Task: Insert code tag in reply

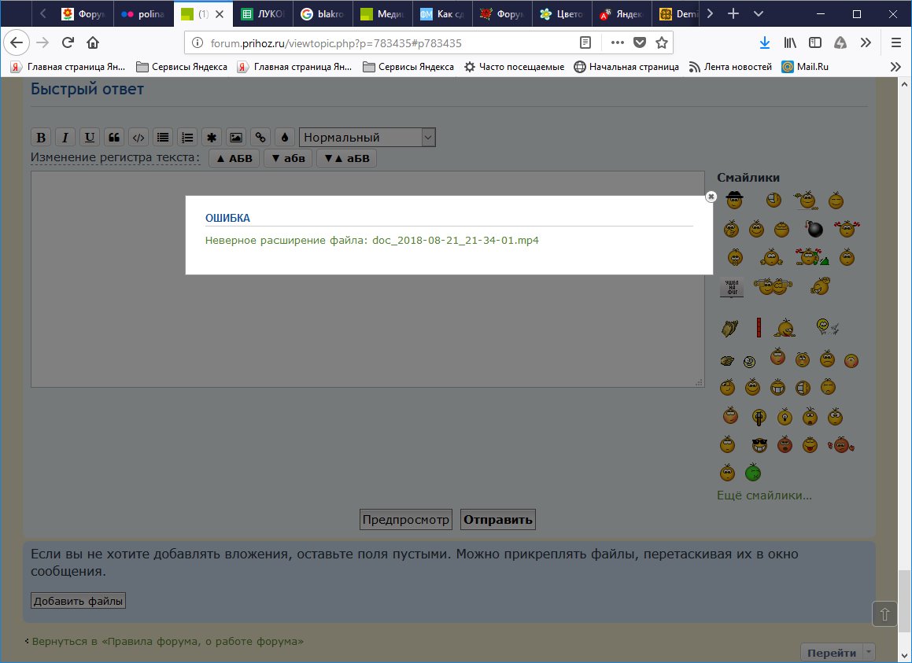Action: (x=138, y=138)
